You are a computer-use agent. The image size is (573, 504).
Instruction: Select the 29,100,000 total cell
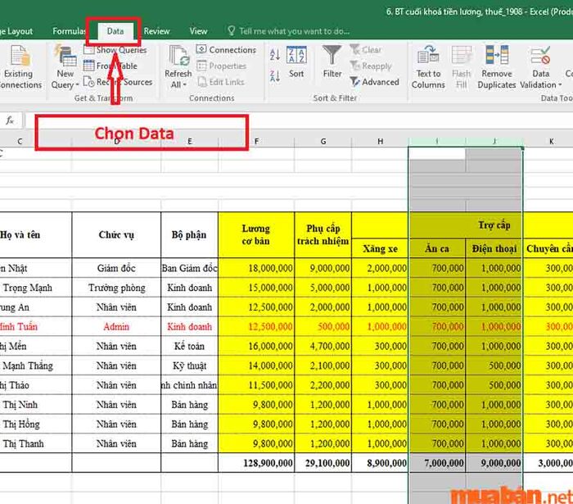323,463
